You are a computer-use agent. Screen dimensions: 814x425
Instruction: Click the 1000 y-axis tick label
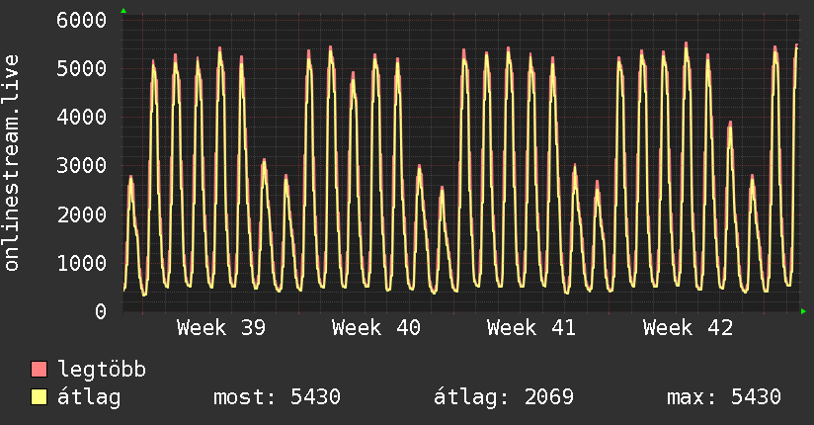pos(82,263)
